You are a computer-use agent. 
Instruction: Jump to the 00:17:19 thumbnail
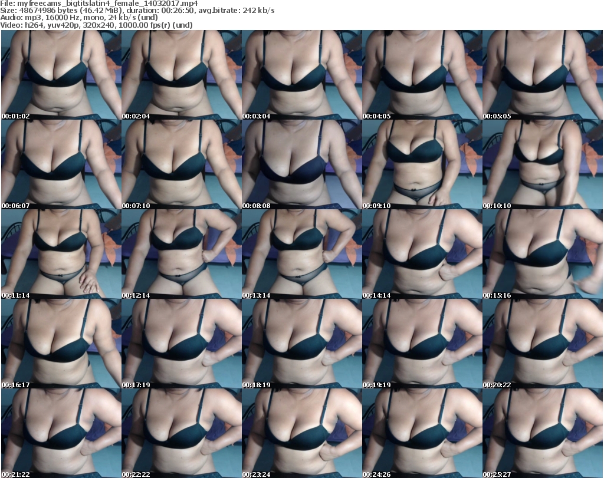182,343
